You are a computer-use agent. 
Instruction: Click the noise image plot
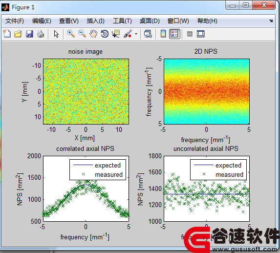86,91
